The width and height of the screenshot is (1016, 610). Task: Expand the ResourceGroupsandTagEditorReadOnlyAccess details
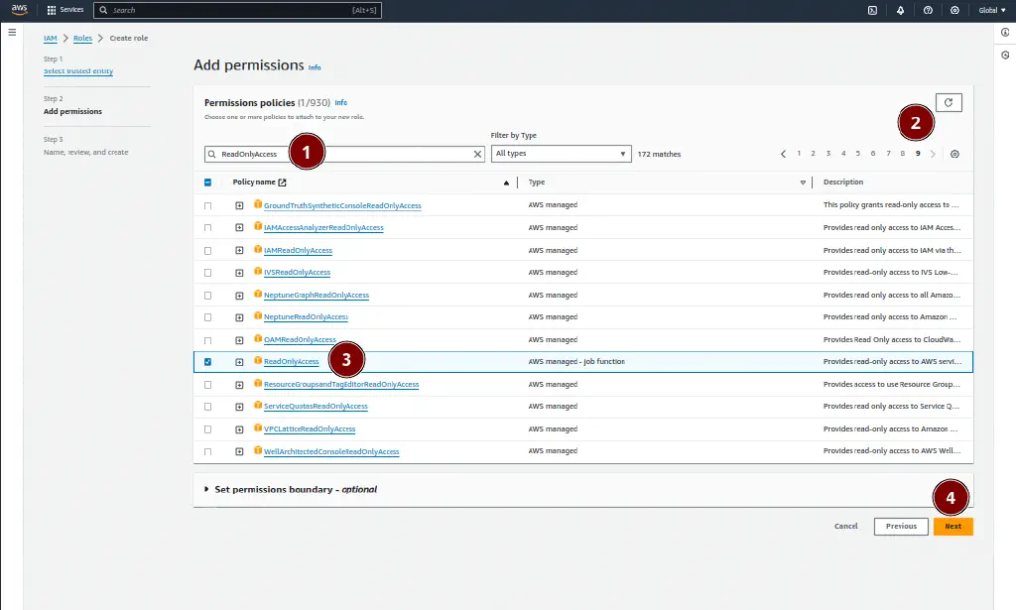[239, 385]
